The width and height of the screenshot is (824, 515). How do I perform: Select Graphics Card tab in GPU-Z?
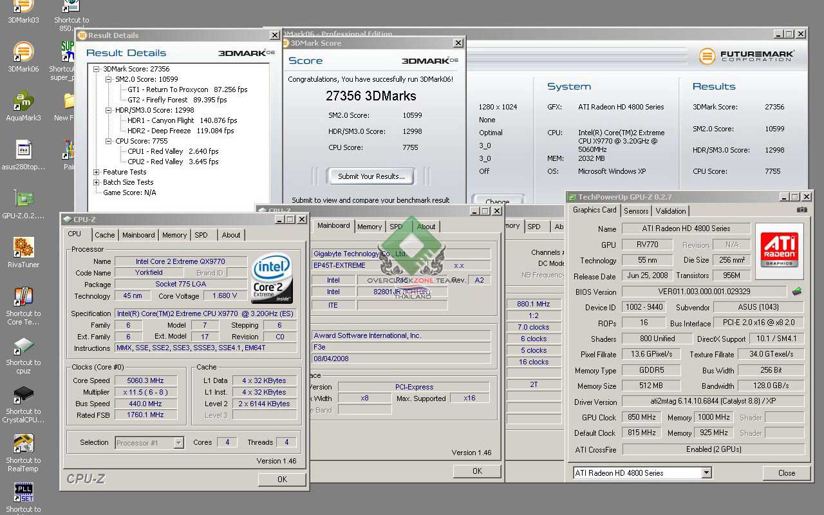click(594, 210)
